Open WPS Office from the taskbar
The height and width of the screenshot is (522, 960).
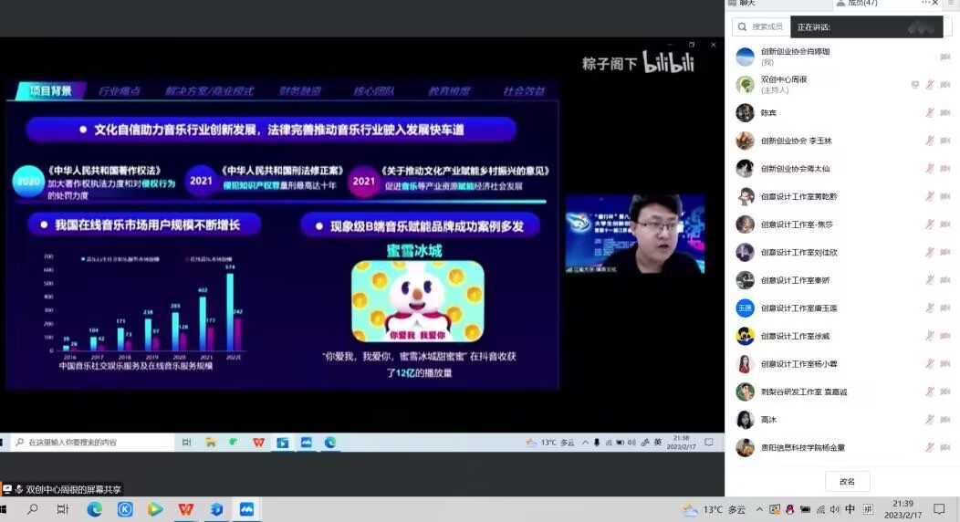coord(186,509)
